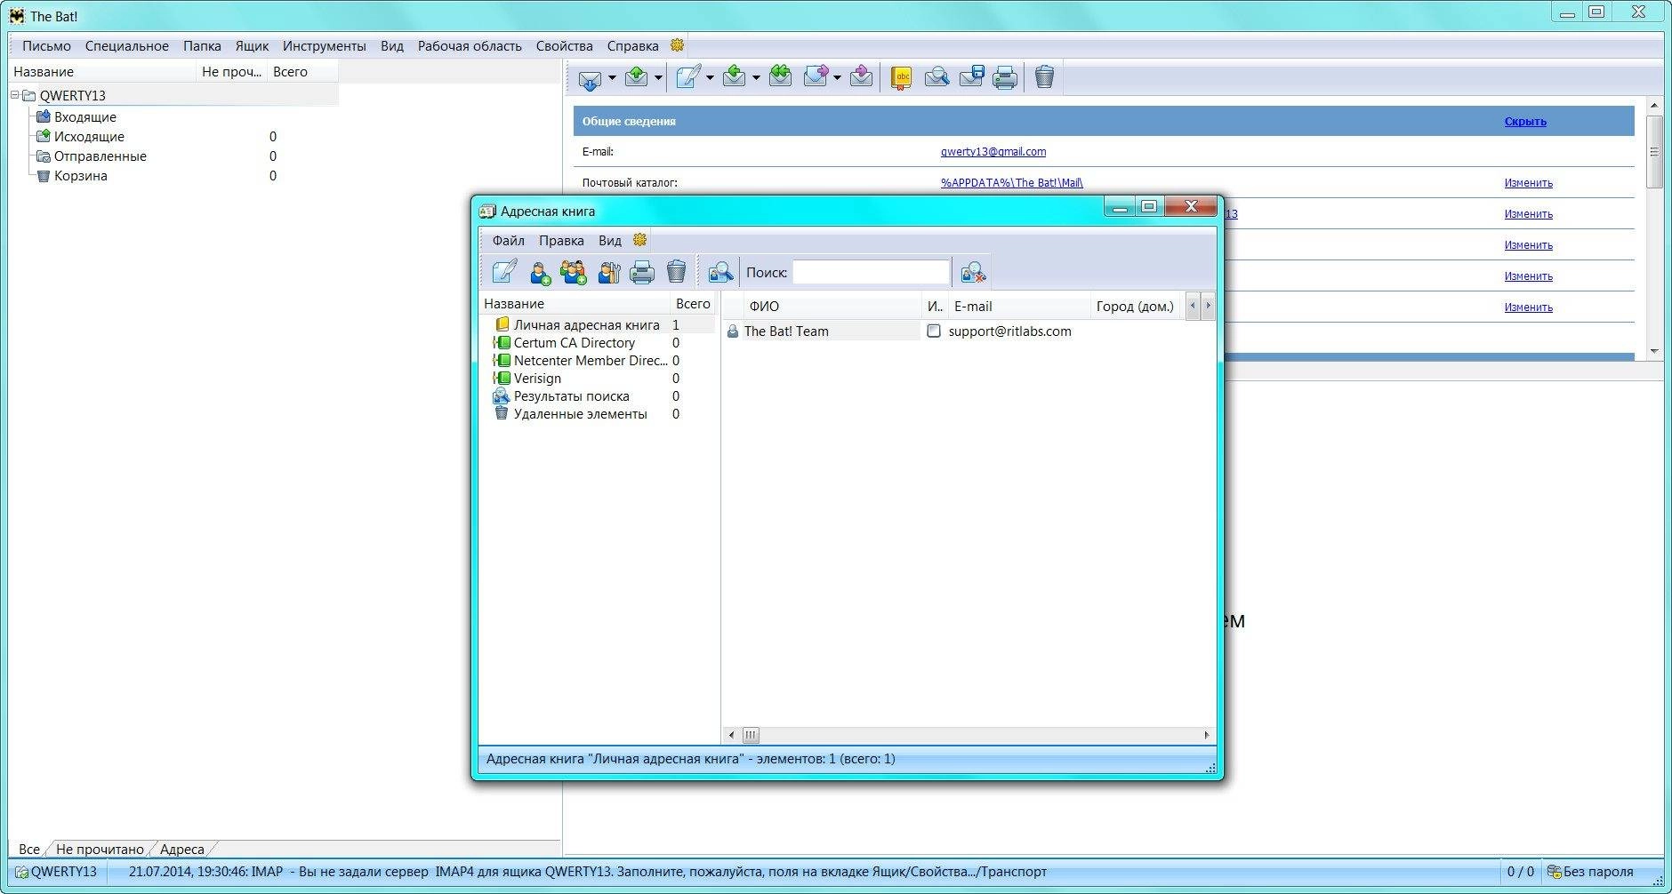This screenshot has width=1672, height=894.
Task: Open the Инструменты menu
Action: click(324, 46)
